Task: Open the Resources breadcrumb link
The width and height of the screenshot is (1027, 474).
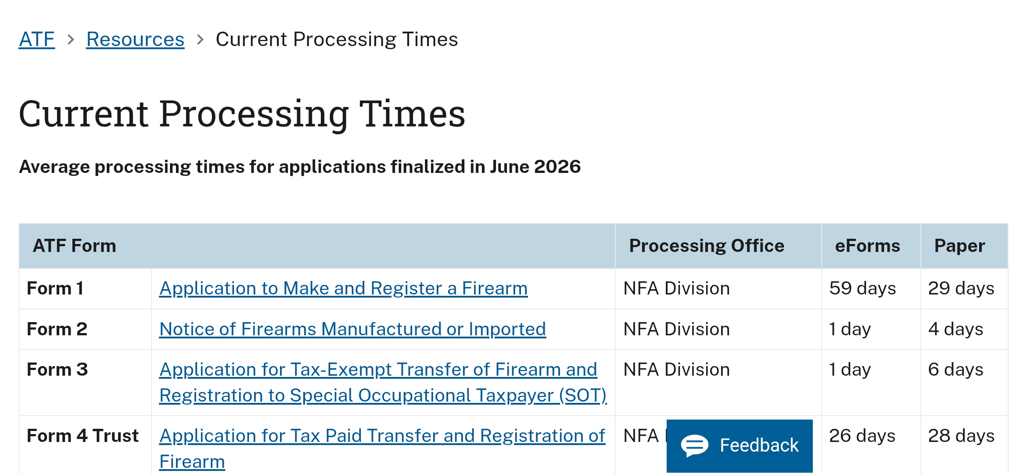Action: tap(135, 39)
